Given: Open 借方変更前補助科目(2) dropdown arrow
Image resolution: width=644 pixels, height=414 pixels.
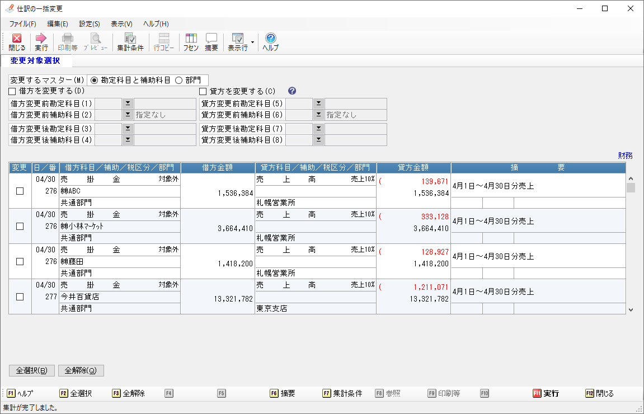Looking at the screenshot, I should point(128,115).
